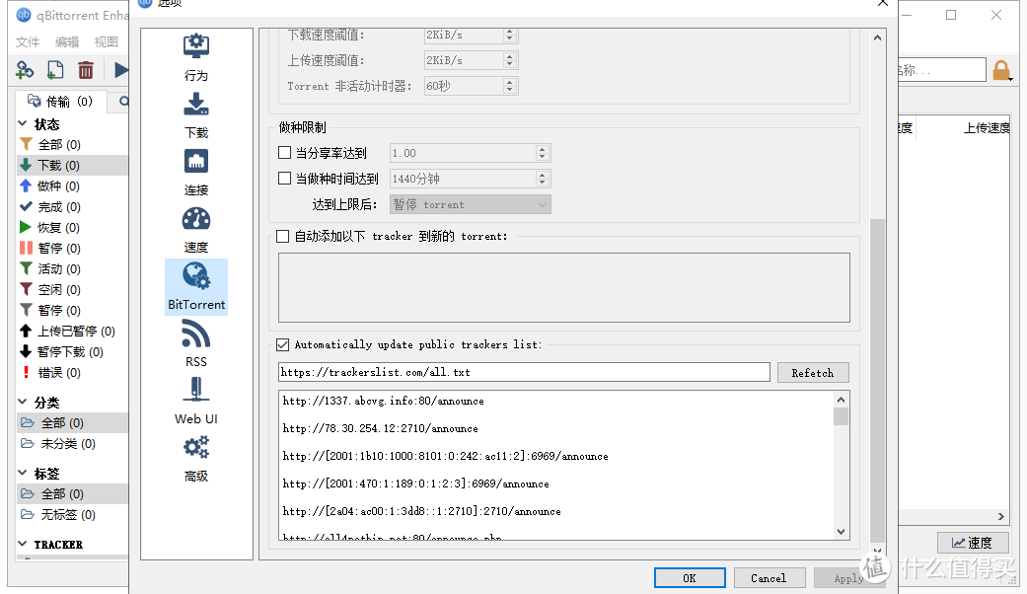Open the 暂停 torrent action dropdown
1027x594 pixels.
click(469, 203)
